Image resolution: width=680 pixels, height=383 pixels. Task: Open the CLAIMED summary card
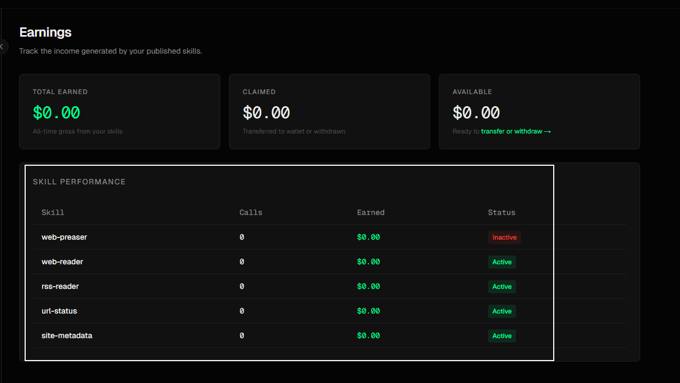329,111
